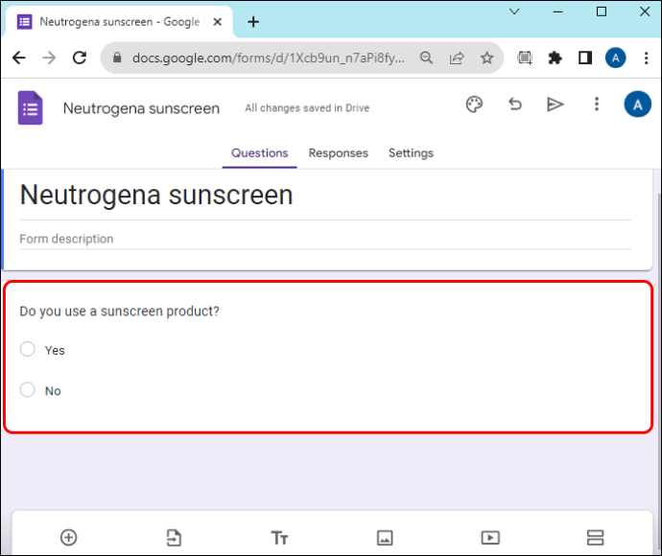The width and height of the screenshot is (662, 556).
Task: Switch to the Responses tab
Action: click(338, 153)
